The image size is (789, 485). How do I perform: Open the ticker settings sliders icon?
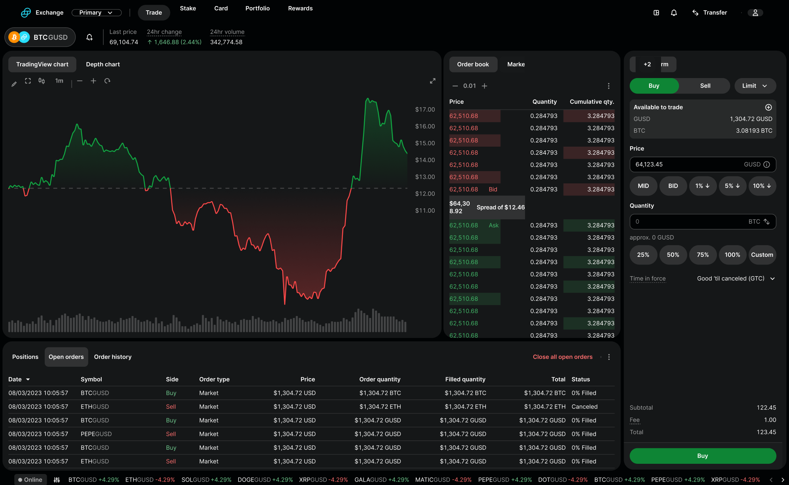pos(57,480)
